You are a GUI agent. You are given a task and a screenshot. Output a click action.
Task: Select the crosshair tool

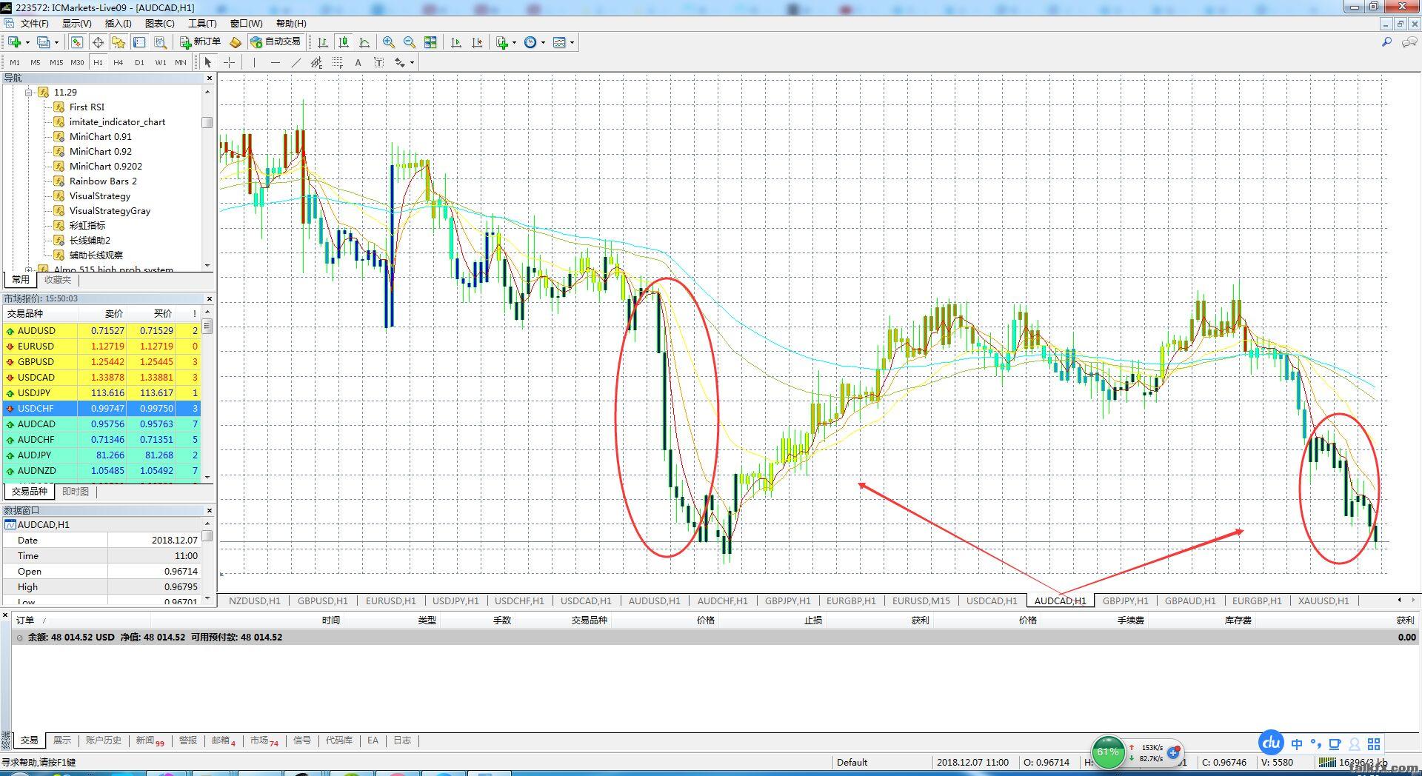(230, 62)
